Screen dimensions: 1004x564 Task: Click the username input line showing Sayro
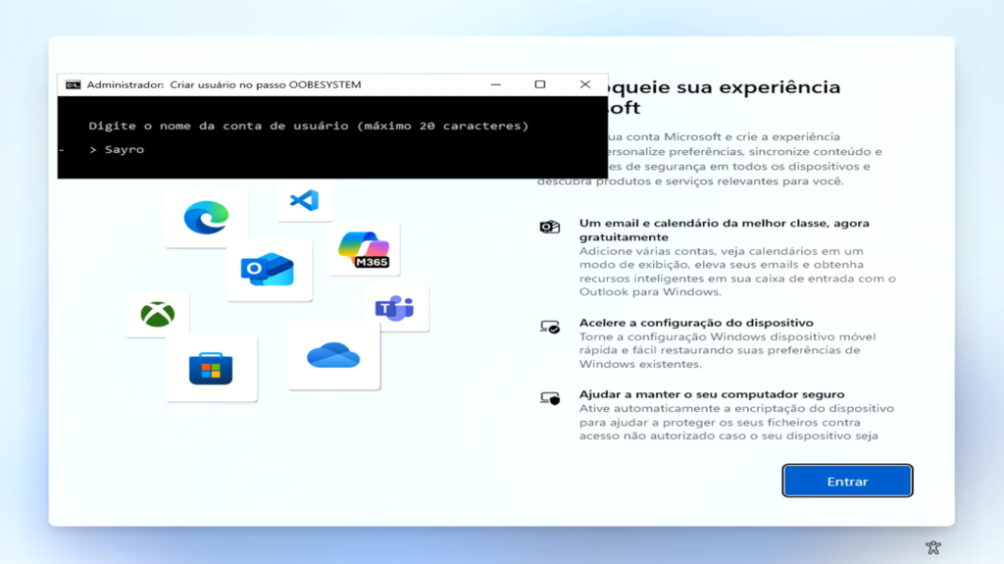pos(117,149)
